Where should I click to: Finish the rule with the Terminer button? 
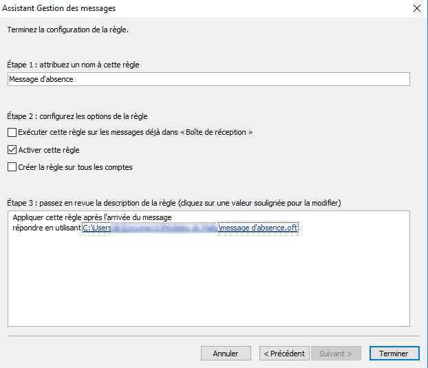pyautogui.click(x=394, y=354)
